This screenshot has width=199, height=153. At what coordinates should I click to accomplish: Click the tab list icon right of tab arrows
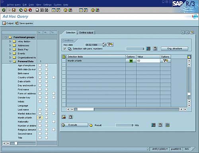pos(192,32)
